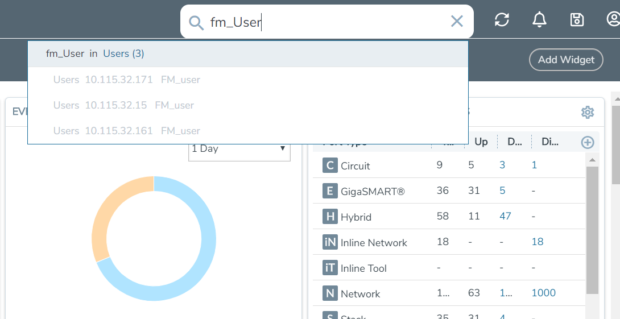620x319 pixels.
Task: Open the 47 down Hybrid ports link
Action: [505, 216]
